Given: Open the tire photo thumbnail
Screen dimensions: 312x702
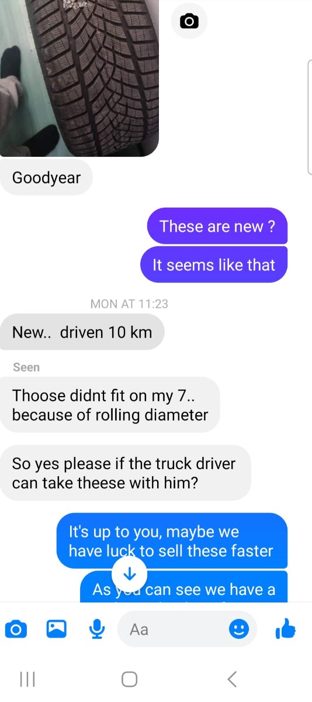Looking at the screenshot, I should (x=79, y=78).
